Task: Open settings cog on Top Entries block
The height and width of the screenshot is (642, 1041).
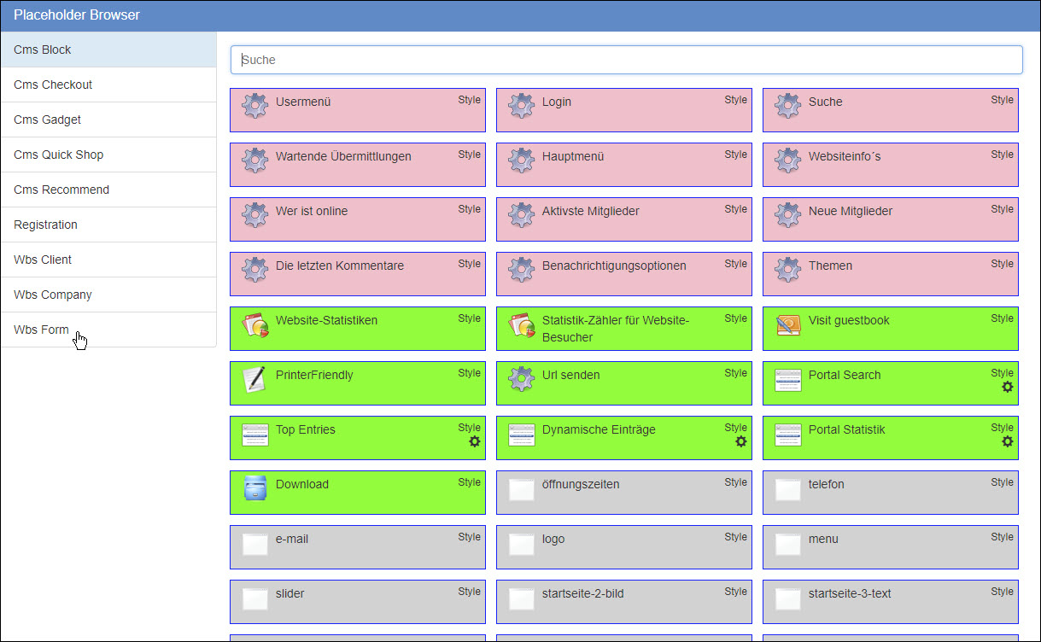Action: [475, 441]
